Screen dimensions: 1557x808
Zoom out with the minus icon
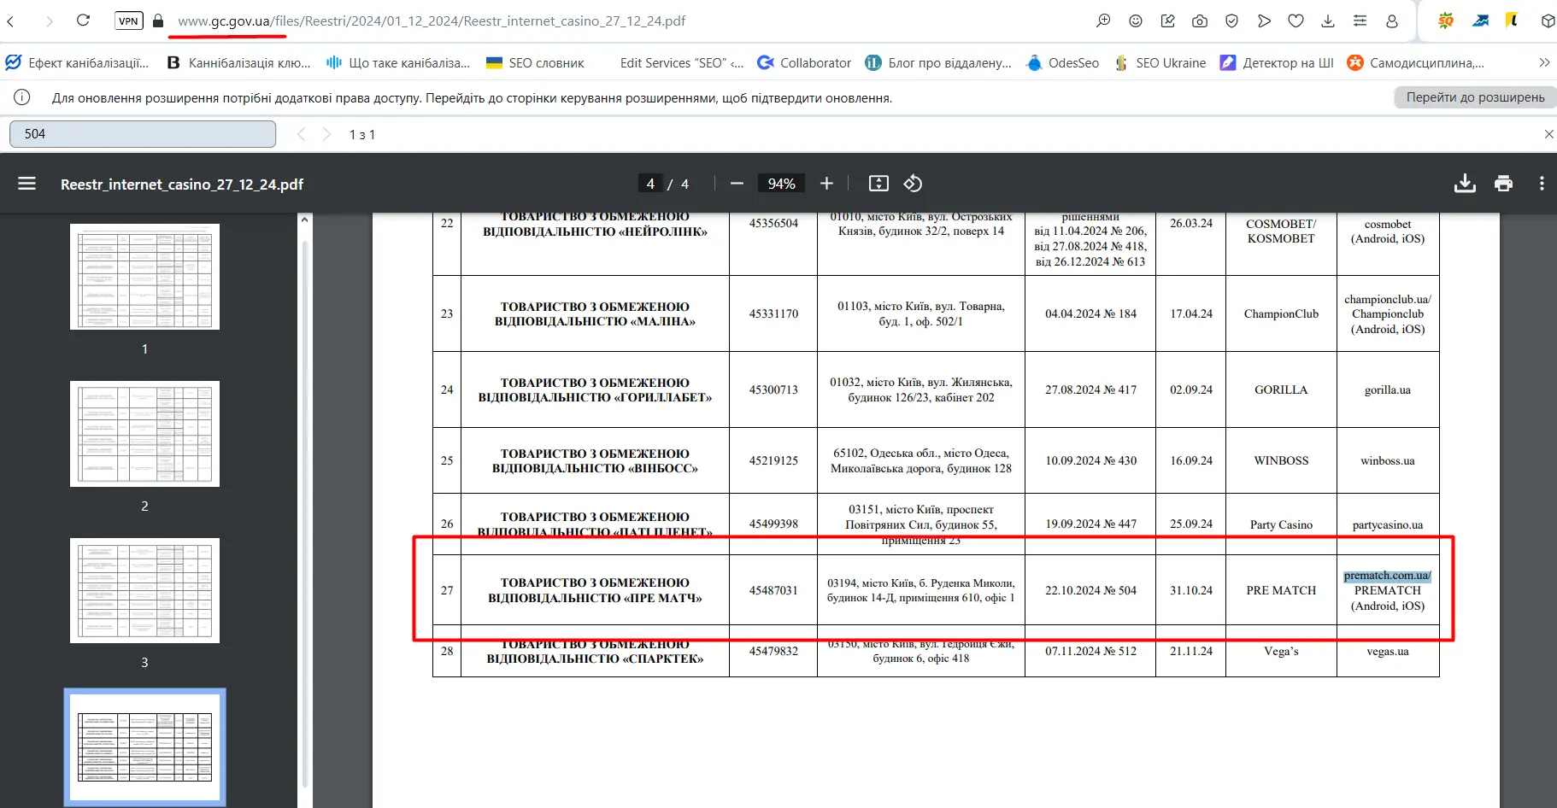tap(737, 184)
